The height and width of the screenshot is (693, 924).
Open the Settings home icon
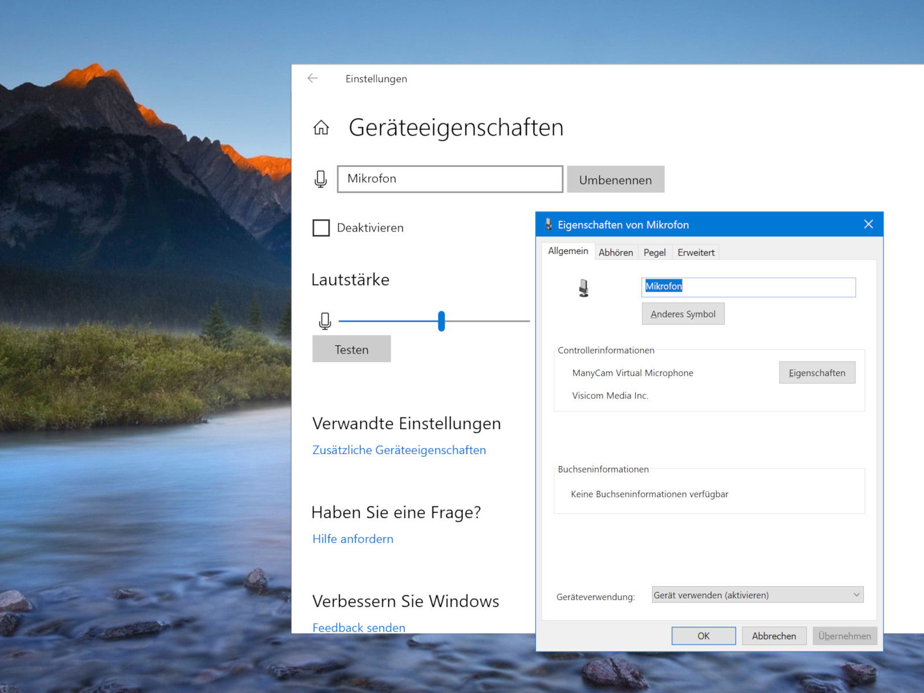tap(321, 128)
